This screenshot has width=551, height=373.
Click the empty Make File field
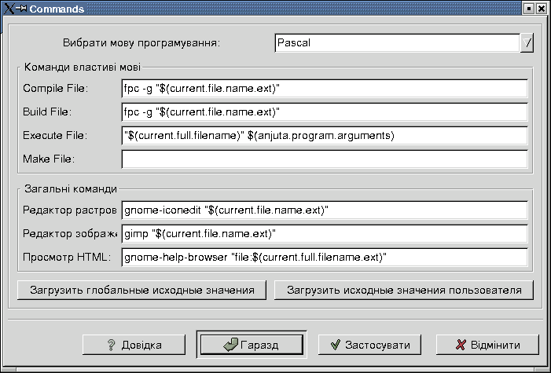324,159
